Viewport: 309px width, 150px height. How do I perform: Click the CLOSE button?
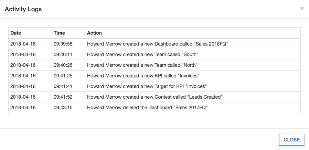point(291,140)
